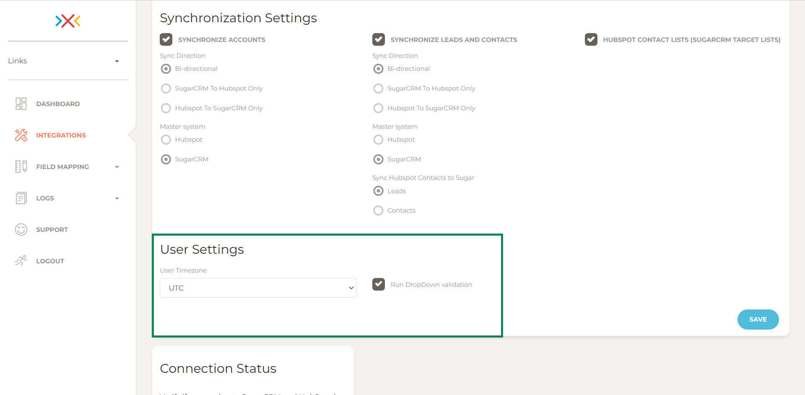Click the SAVE button's rounded icon area
This screenshot has width=805, height=395.
758,319
